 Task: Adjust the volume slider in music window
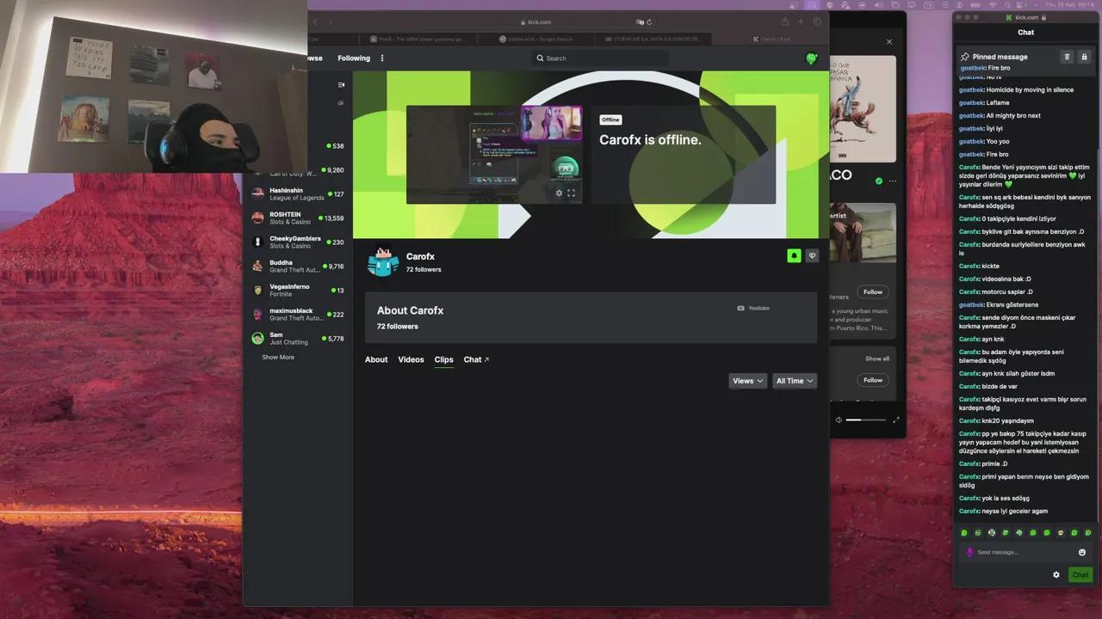coord(865,420)
